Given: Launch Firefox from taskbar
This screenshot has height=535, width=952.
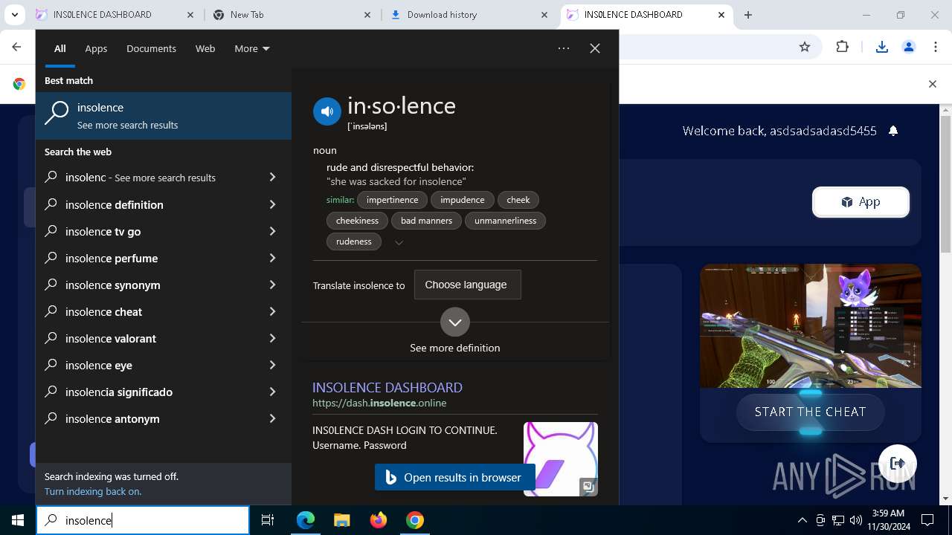Looking at the screenshot, I should click(379, 520).
